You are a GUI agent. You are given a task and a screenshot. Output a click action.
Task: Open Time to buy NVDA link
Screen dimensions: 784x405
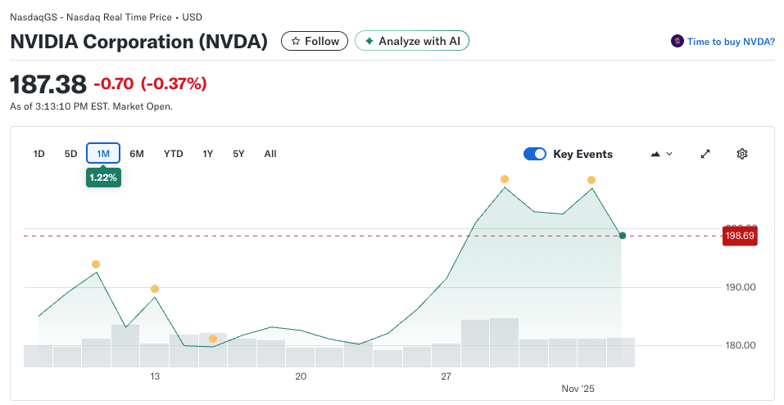[x=731, y=41]
